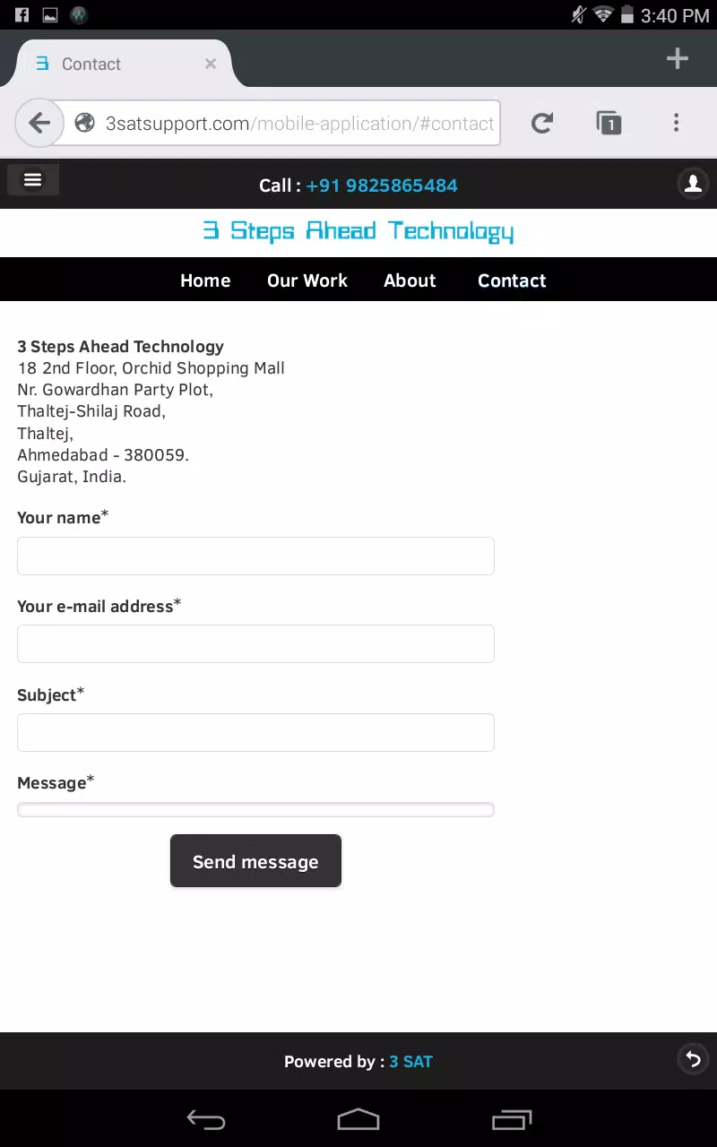
Task: Open the browser three-dot overflow menu
Action: 677,123
